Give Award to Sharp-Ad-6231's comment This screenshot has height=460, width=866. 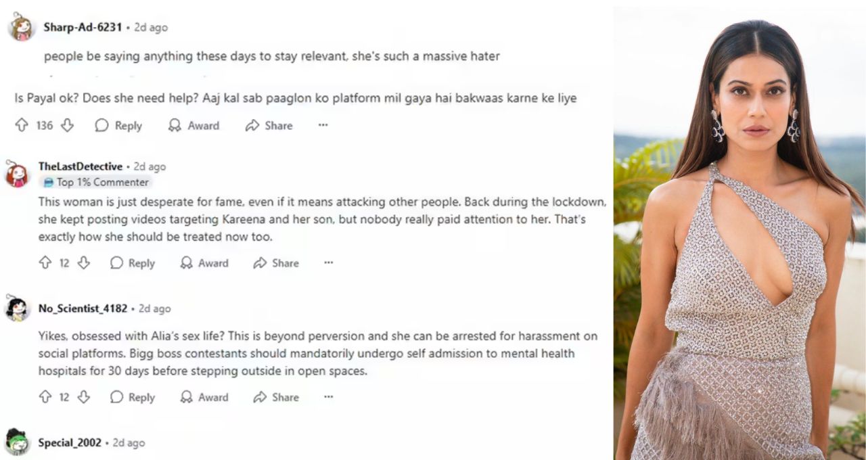pos(193,125)
